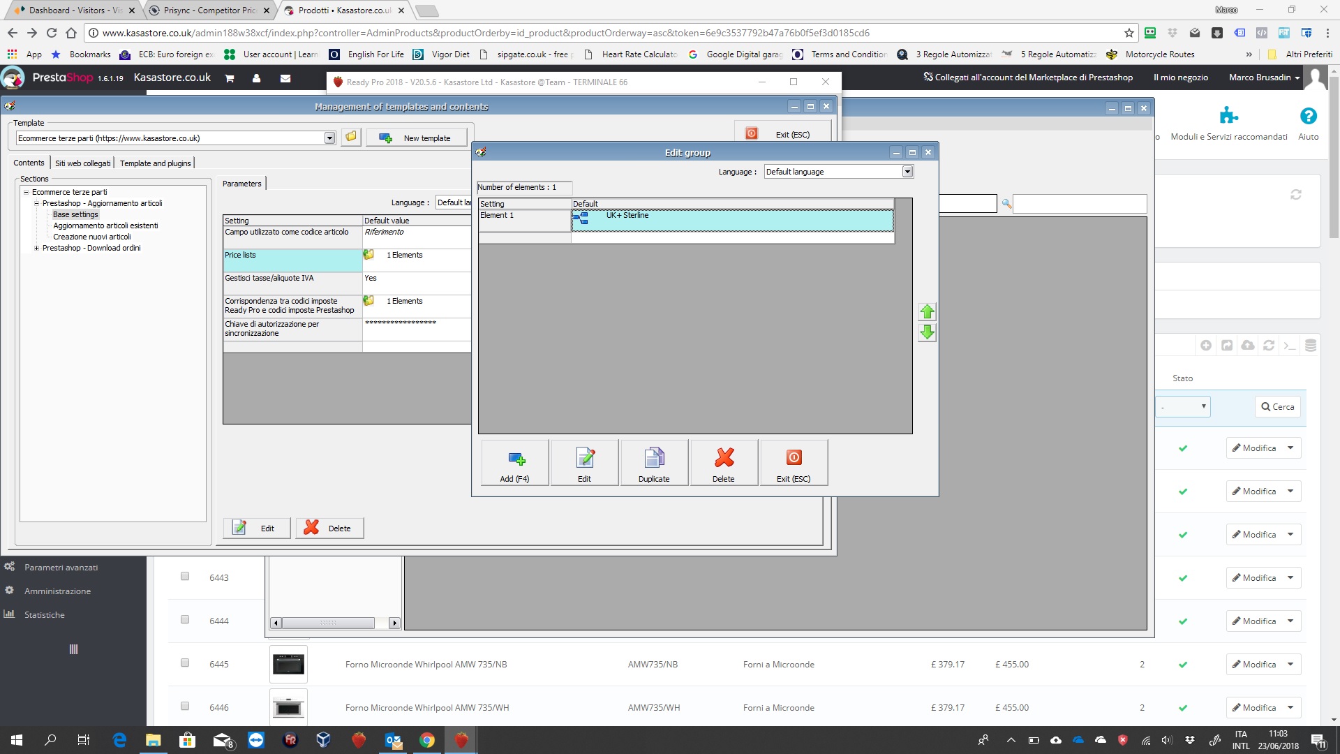
Task: Open Template and plugins tab
Action: 155,163
